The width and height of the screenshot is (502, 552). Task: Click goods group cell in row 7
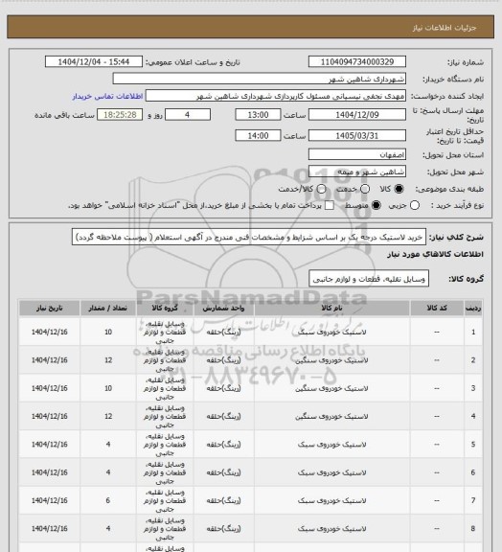pos(165,500)
